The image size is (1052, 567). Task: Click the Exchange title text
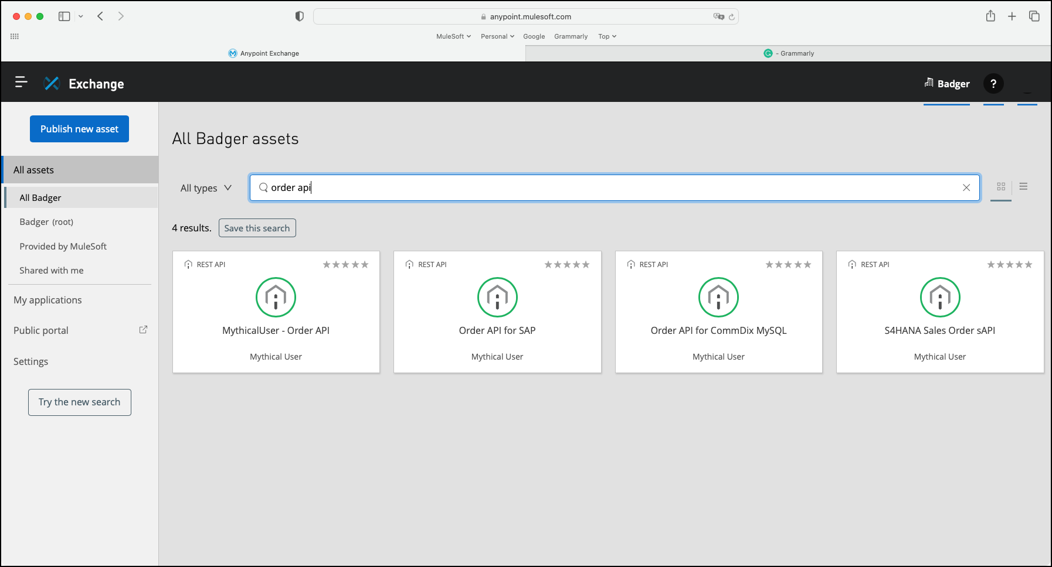pos(96,84)
